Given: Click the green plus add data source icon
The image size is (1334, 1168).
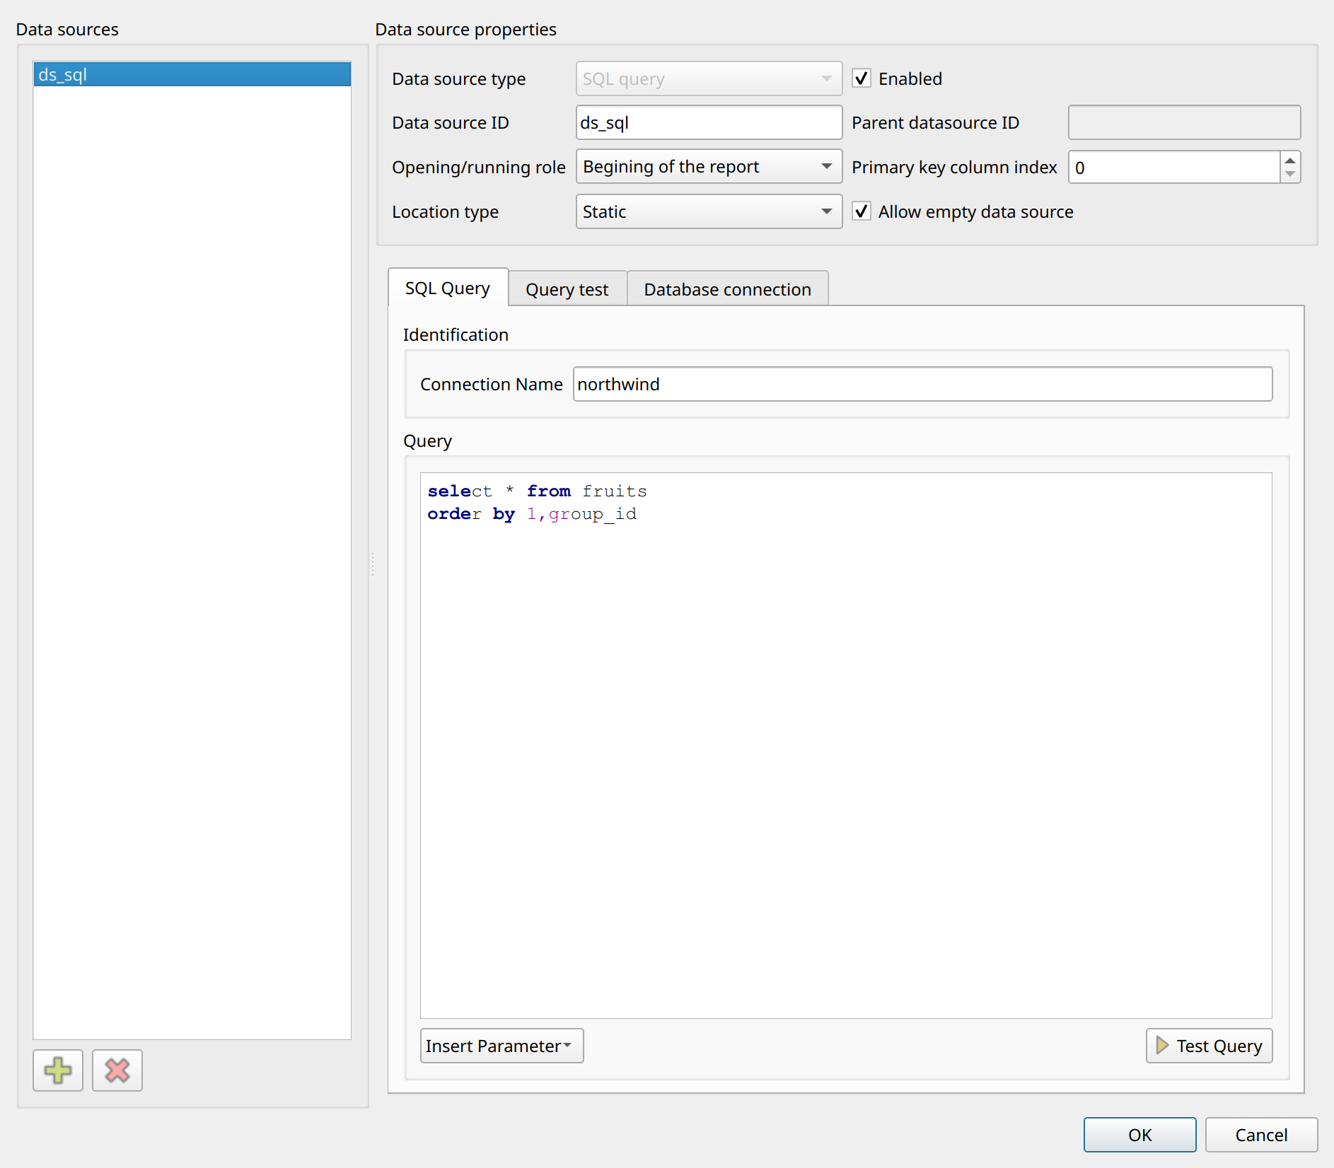Looking at the screenshot, I should (x=58, y=1070).
